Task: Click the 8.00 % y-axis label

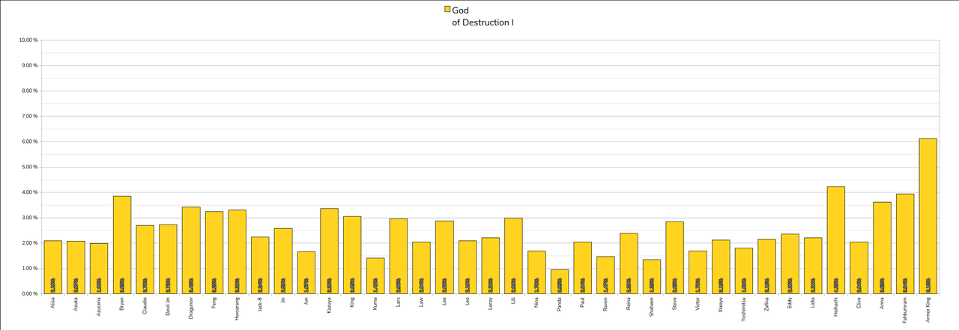Action: point(28,91)
